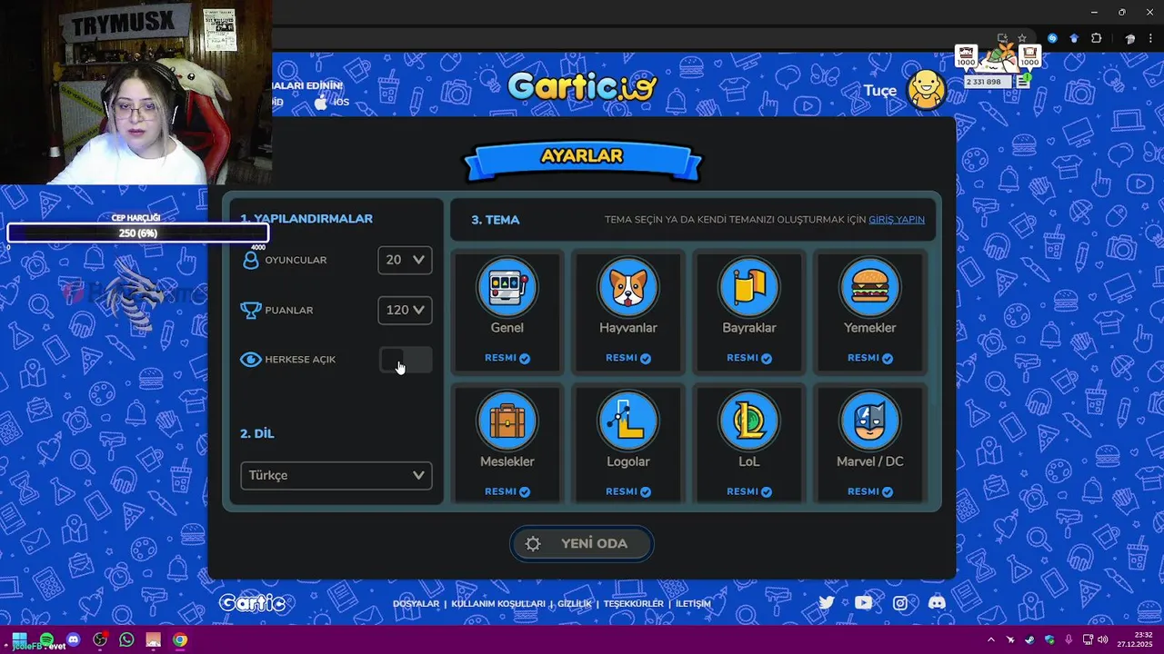
Task: Select the Yemekler burger icon theme
Action: click(869, 287)
